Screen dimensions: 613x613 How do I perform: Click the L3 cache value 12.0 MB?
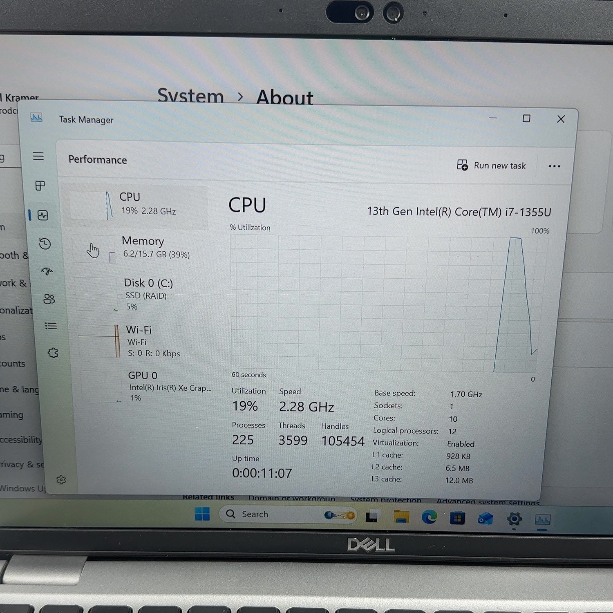[x=459, y=481]
